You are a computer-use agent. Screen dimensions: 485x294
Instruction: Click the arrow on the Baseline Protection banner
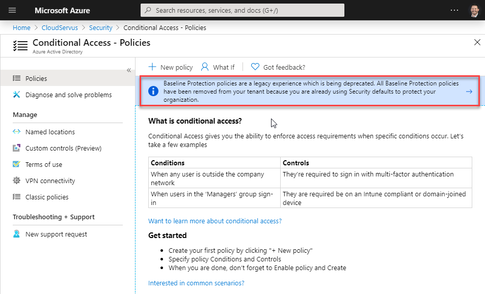tap(469, 92)
